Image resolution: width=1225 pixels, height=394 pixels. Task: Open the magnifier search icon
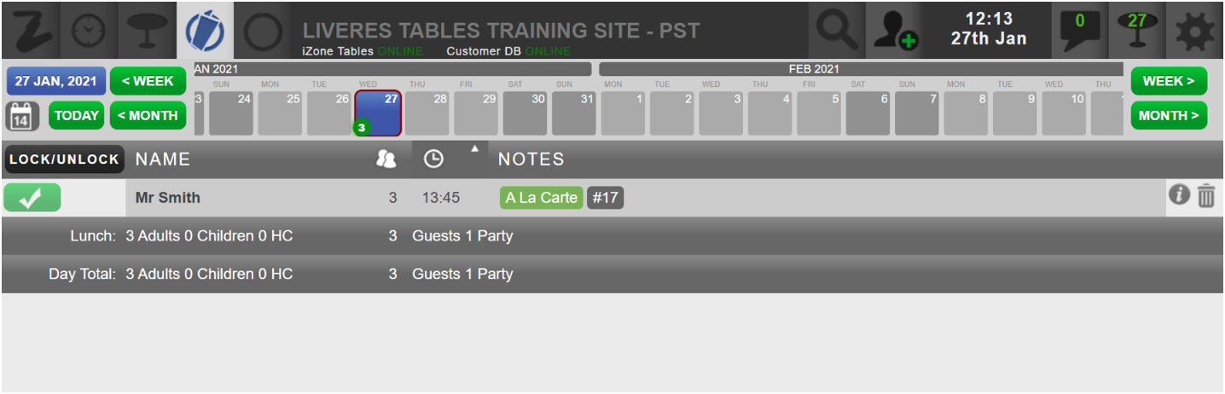[837, 31]
